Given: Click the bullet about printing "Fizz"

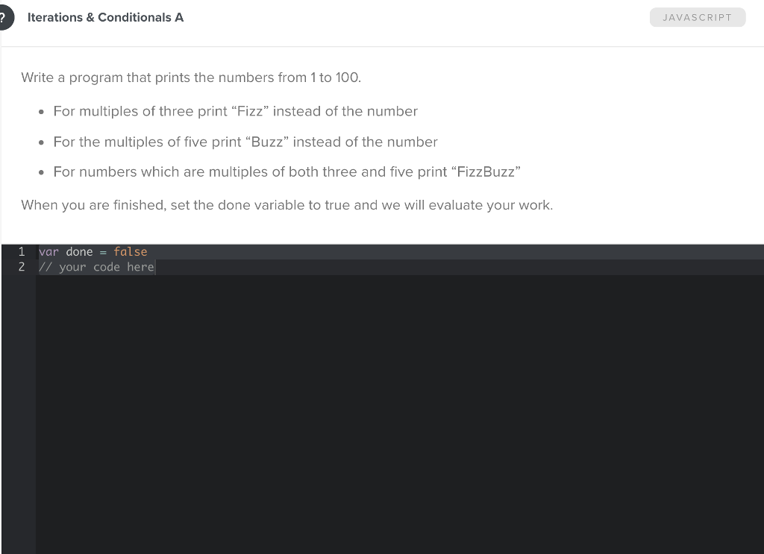Looking at the screenshot, I should (235, 111).
